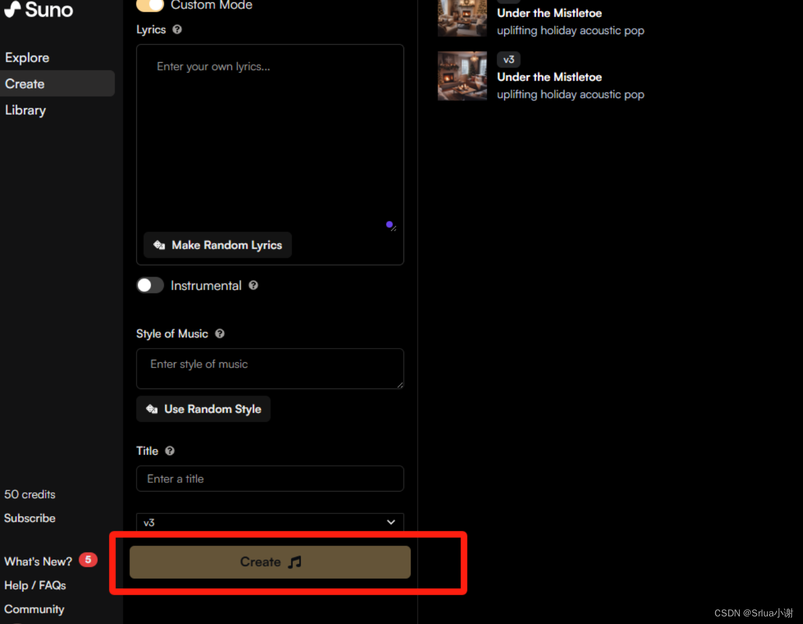803x624 pixels.
Task: Focus the Enter a title field
Action: (270, 479)
